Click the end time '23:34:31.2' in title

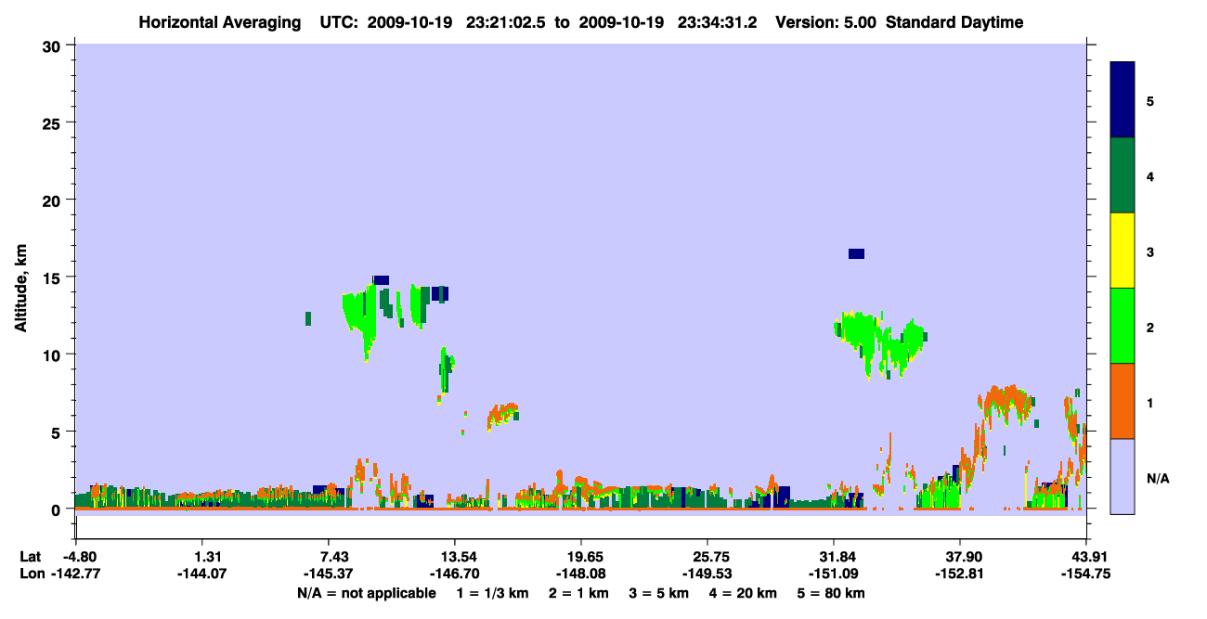point(716,22)
